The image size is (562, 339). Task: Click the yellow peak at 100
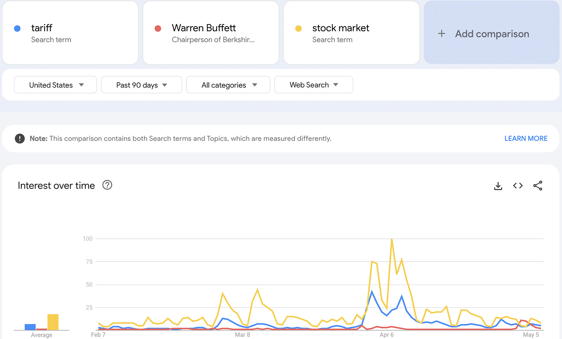click(x=392, y=239)
